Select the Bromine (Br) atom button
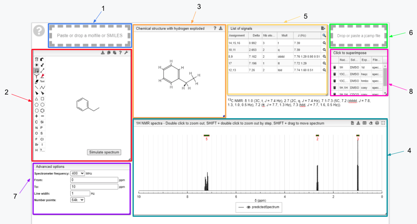Viewport: 417px width, 224px height. tap(36, 145)
